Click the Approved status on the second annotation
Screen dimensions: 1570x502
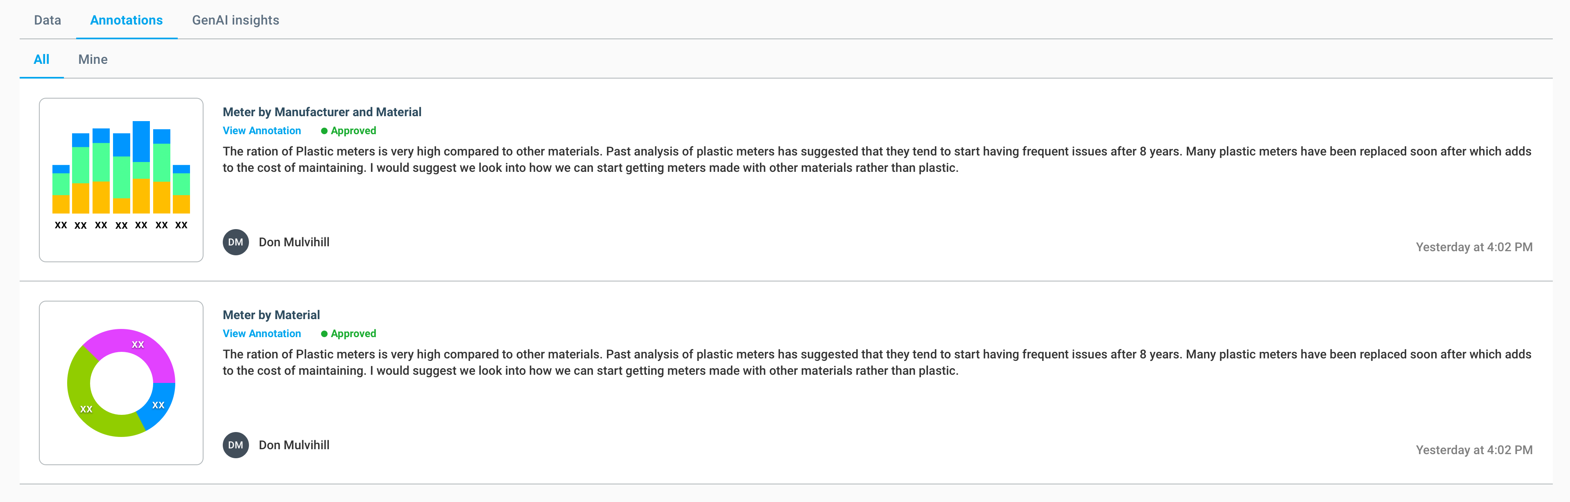point(348,333)
